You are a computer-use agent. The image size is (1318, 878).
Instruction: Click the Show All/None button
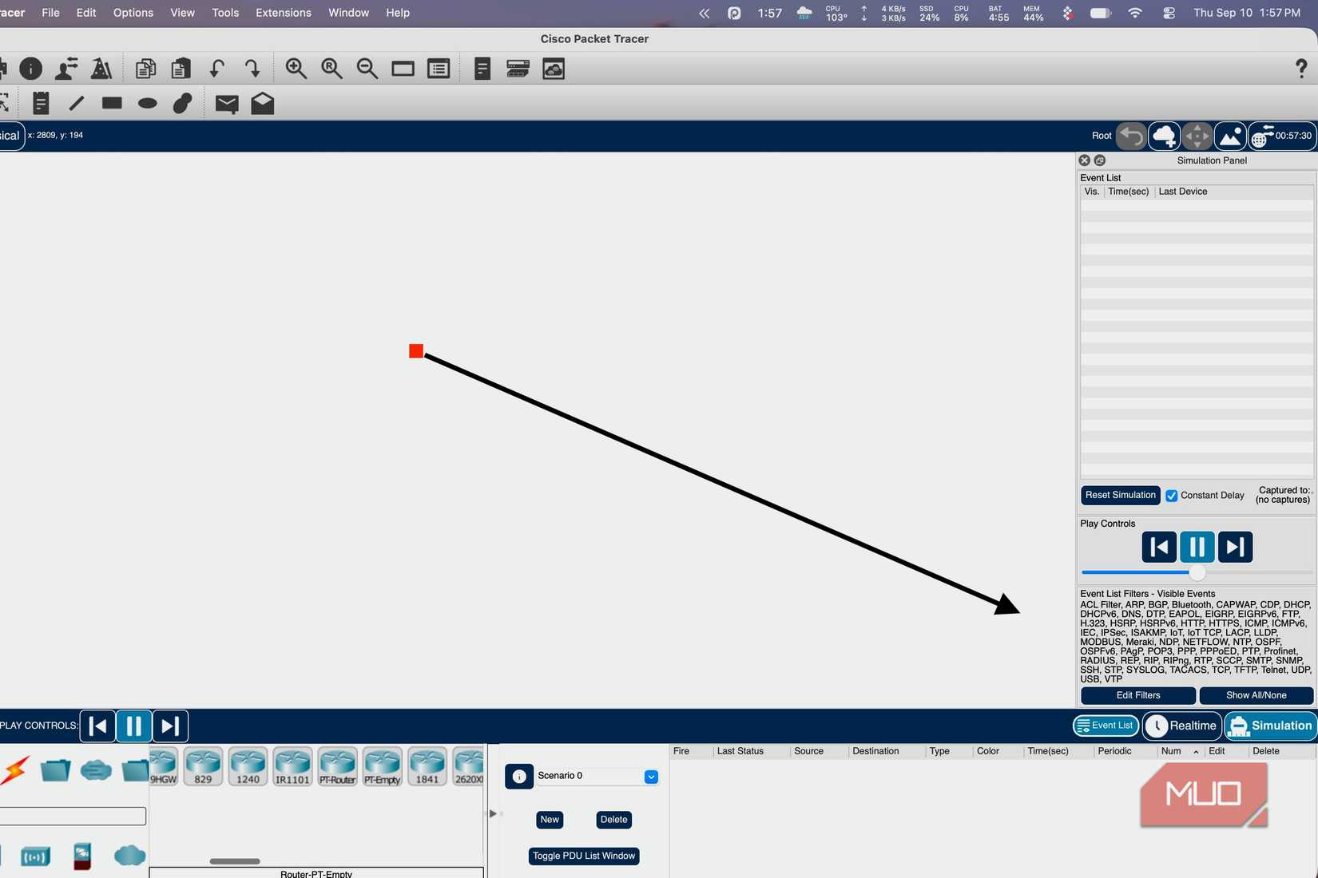(1256, 695)
